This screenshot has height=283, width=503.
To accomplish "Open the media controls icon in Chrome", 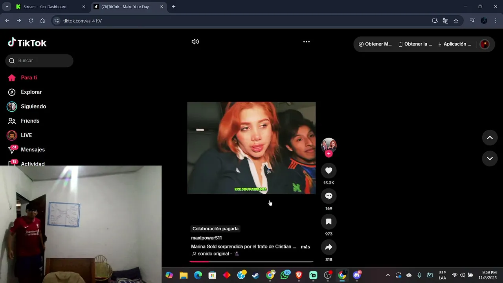I will pos(472,21).
